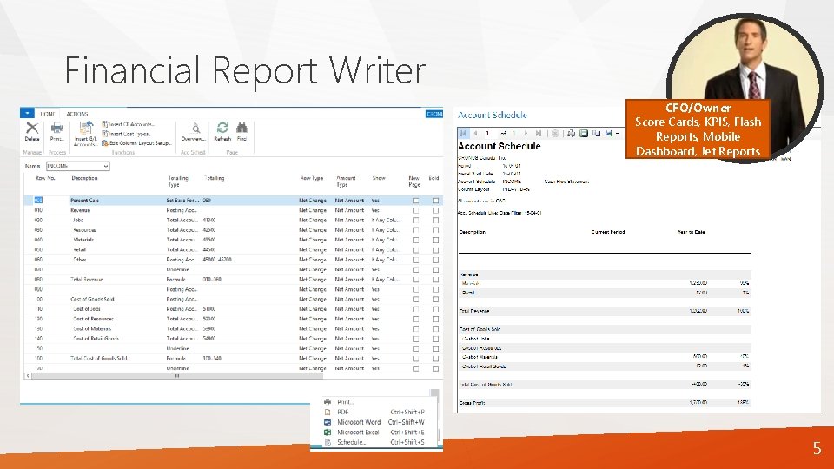Open the Overview icon in Acc Sched group
Viewport: 834px width, 469px height.
click(194, 128)
